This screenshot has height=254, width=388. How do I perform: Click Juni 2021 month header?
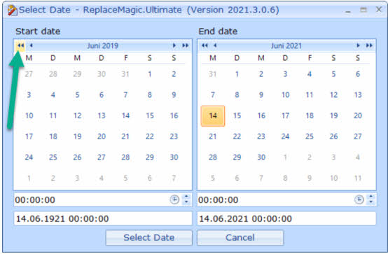coord(286,45)
